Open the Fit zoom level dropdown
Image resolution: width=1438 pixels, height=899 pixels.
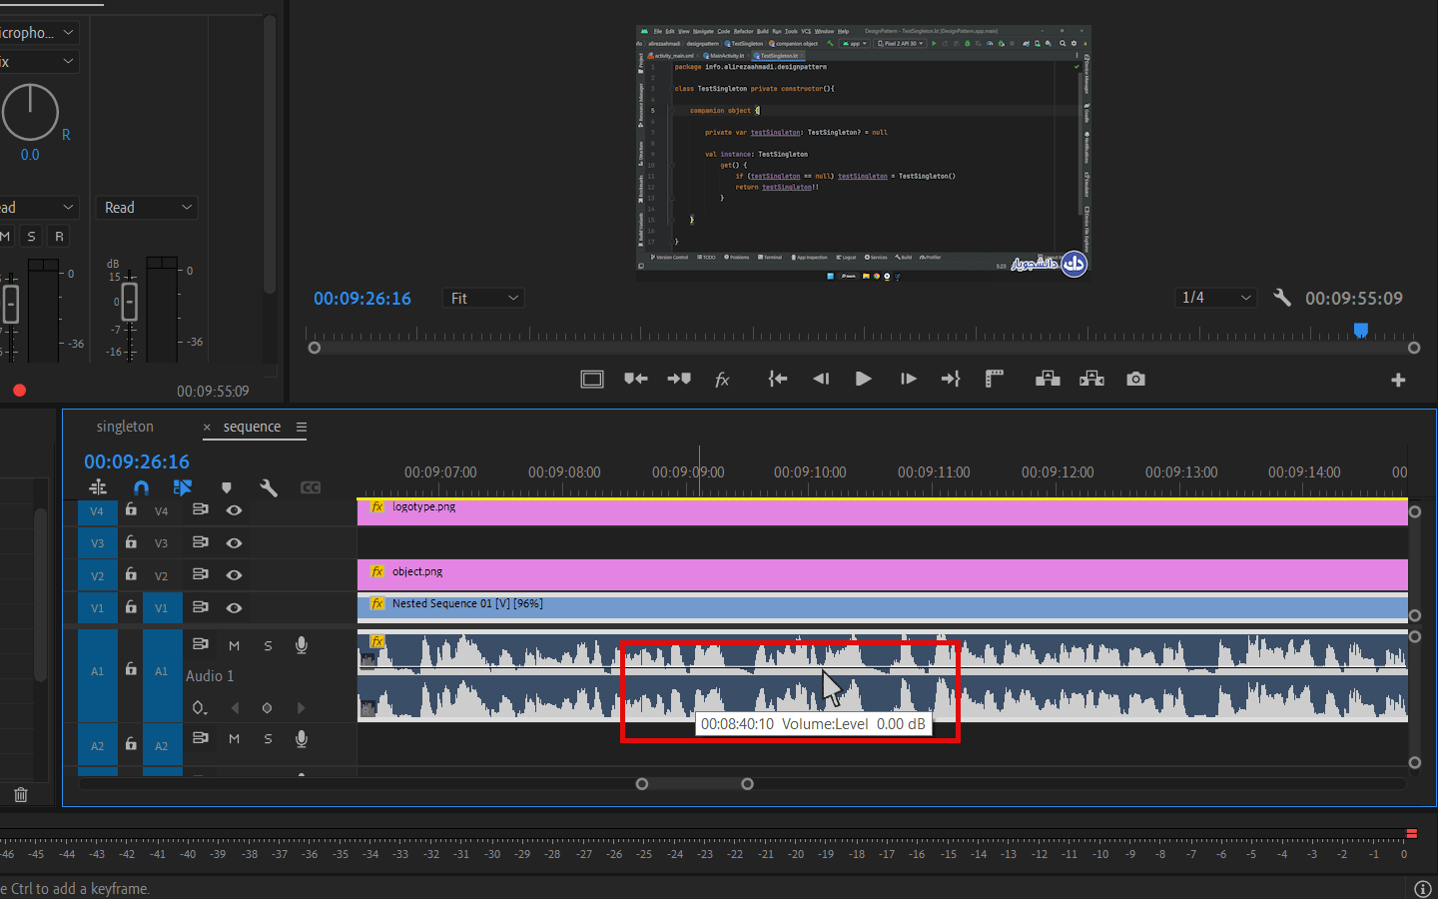point(484,298)
